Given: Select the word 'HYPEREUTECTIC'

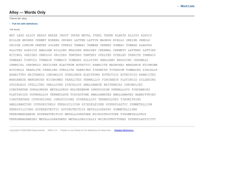Looking at the screenshot, I should pyautogui.click(x=47, y=109).
